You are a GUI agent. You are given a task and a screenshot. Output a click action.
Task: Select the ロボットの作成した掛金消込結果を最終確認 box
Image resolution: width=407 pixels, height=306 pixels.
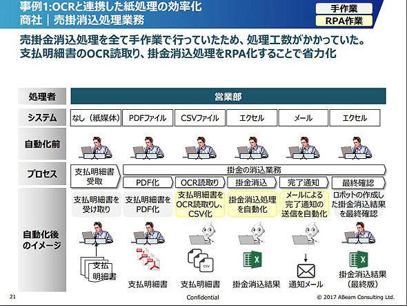click(359, 204)
